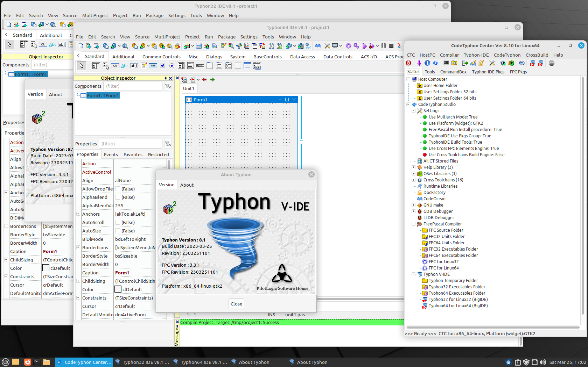Click the red power icon in CodeTyphon Center

click(x=408, y=63)
